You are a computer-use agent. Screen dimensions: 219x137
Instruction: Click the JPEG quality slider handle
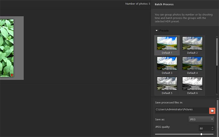(x=201, y=134)
